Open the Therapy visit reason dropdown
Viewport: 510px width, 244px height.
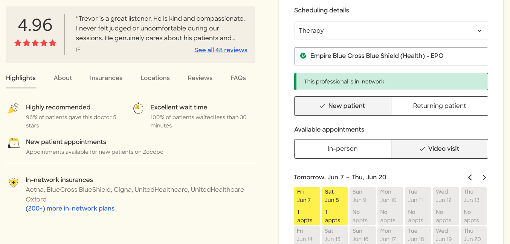click(391, 30)
